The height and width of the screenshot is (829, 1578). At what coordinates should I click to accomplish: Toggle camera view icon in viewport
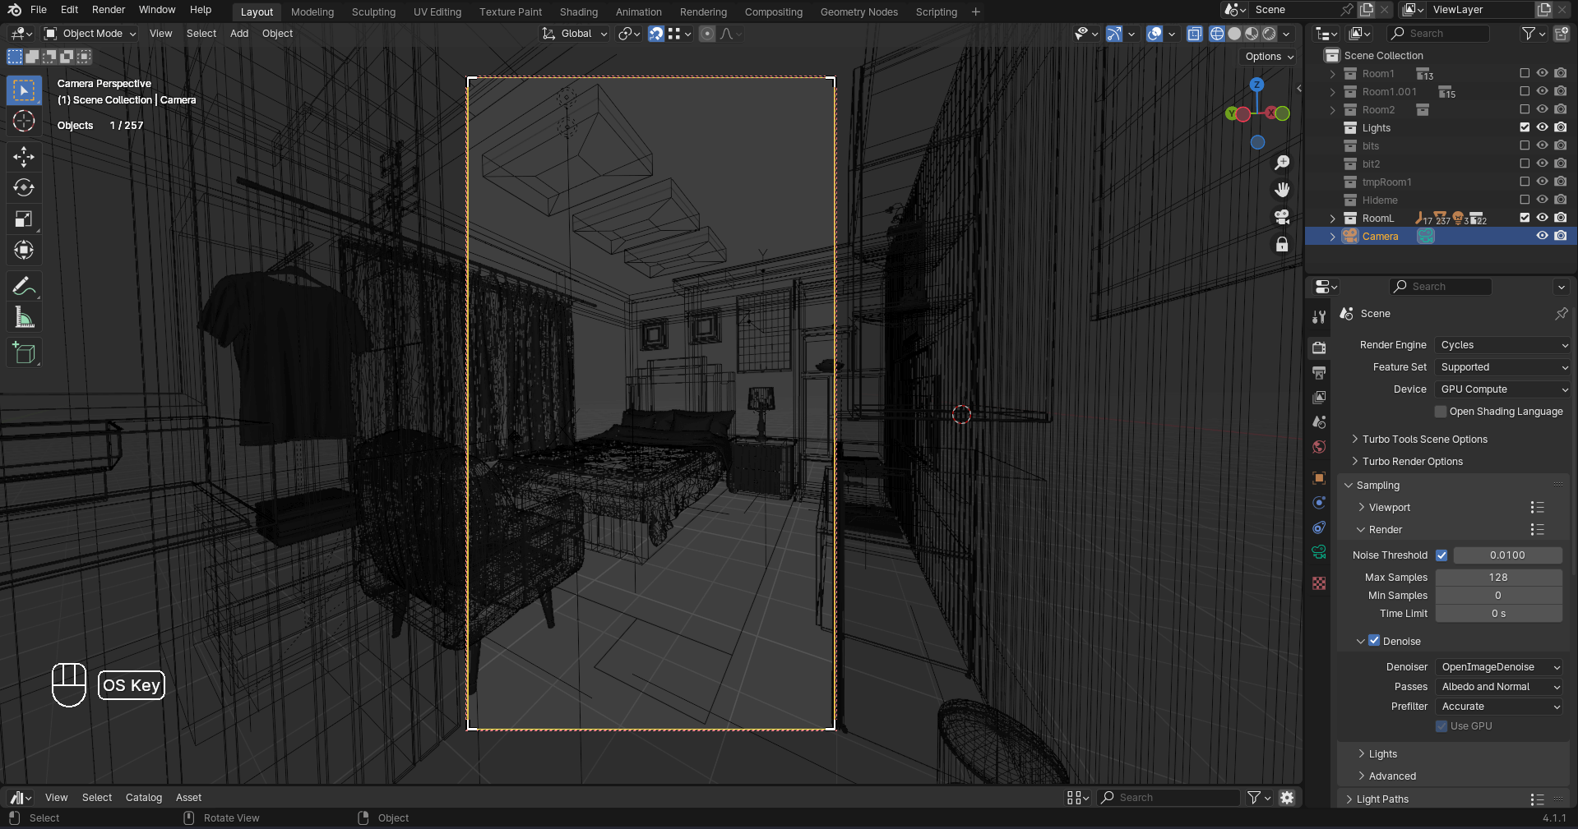pyautogui.click(x=1282, y=217)
